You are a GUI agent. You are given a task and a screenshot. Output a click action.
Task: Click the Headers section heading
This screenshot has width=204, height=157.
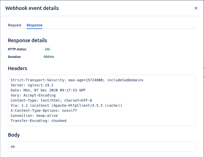(x=18, y=68)
